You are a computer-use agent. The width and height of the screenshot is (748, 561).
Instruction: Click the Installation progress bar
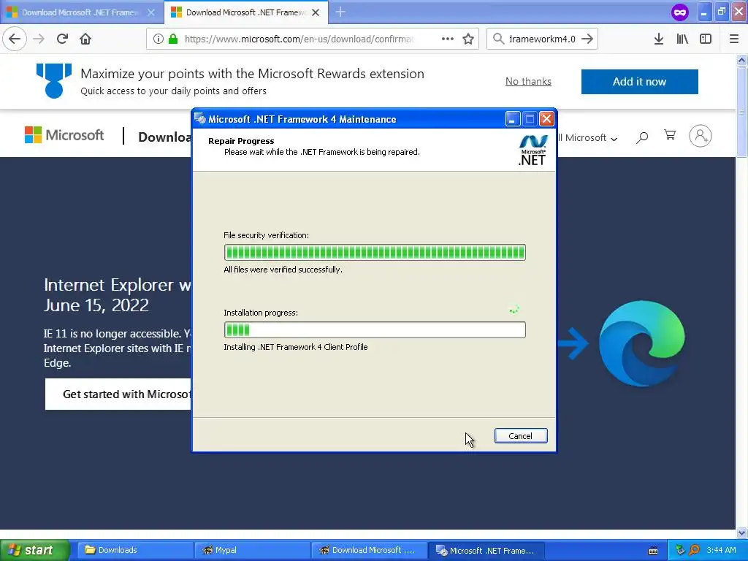375,329
